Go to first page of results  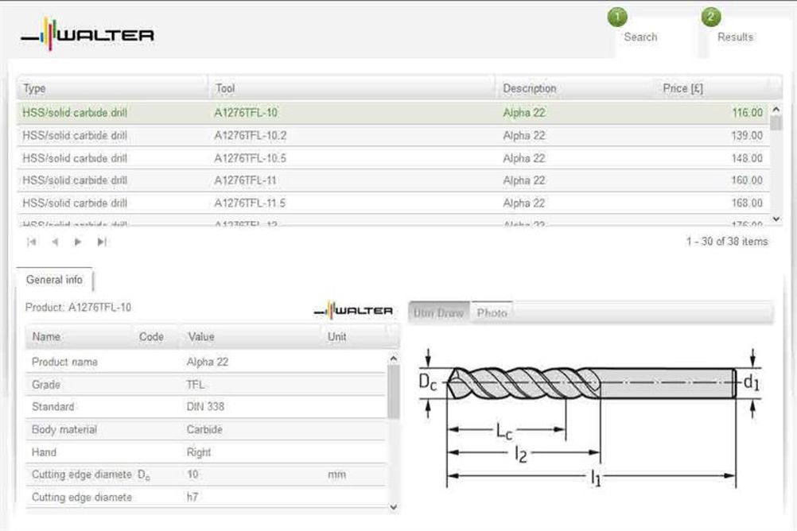(x=32, y=242)
